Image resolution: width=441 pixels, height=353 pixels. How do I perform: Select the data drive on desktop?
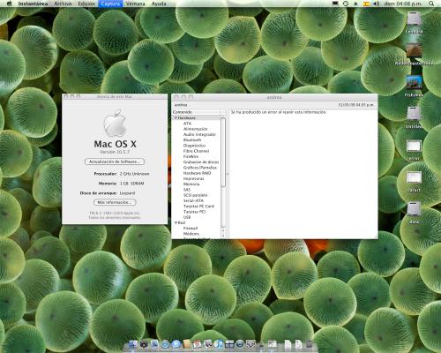(414, 213)
